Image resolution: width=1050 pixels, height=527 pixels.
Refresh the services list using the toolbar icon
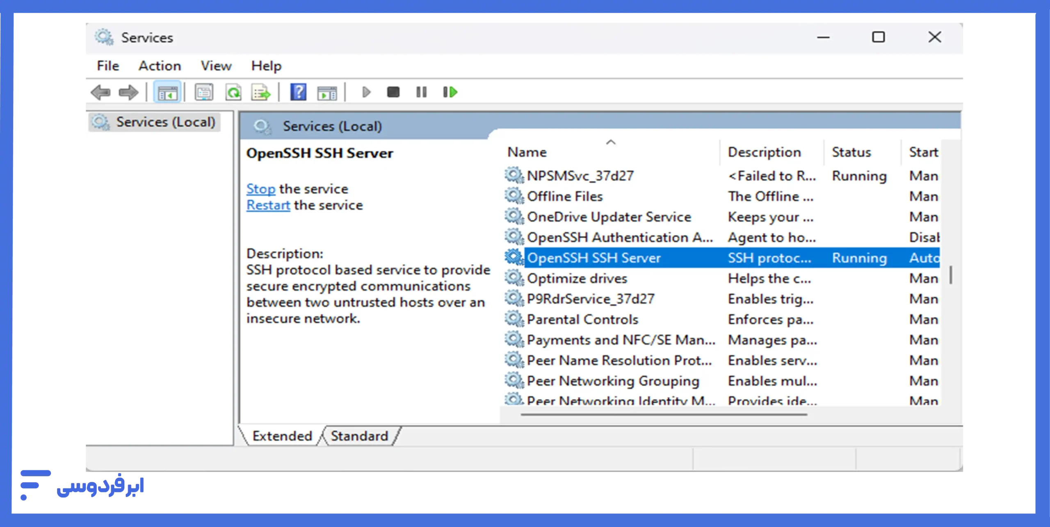(x=233, y=92)
